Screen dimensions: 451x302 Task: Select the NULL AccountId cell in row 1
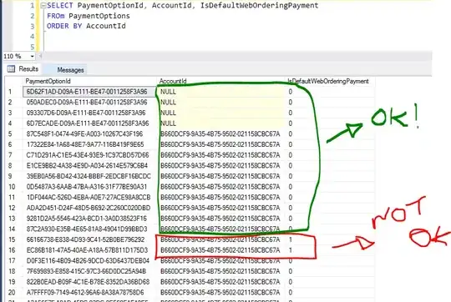click(x=220, y=92)
